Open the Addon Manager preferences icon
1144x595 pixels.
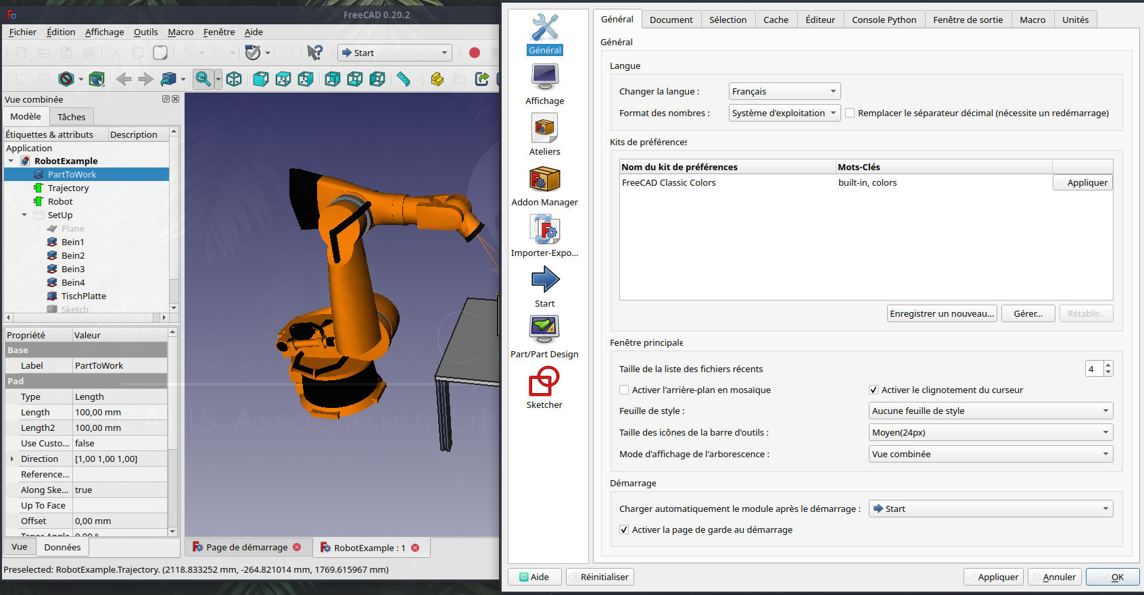pyautogui.click(x=544, y=186)
